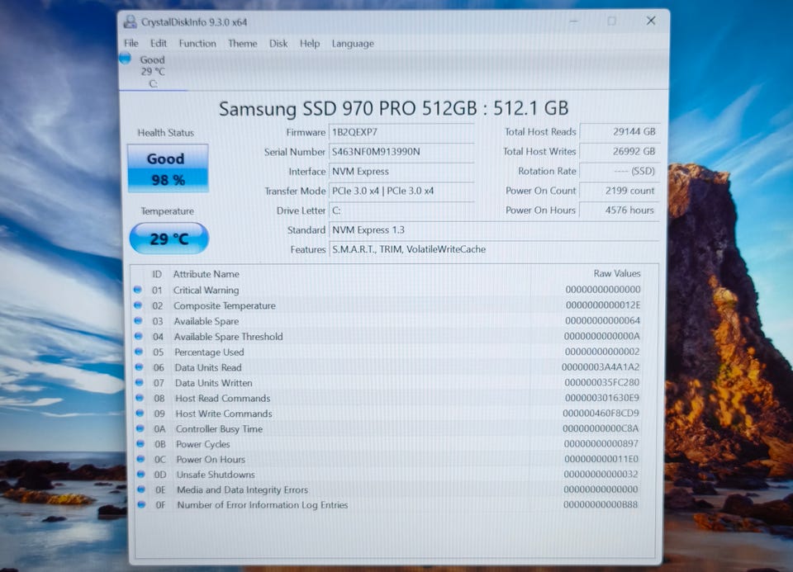The width and height of the screenshot is (793, 572).
Task: Click the status orb on the 0C Power On Hours row
Action: pyautogui.click(x=140, y=458)
